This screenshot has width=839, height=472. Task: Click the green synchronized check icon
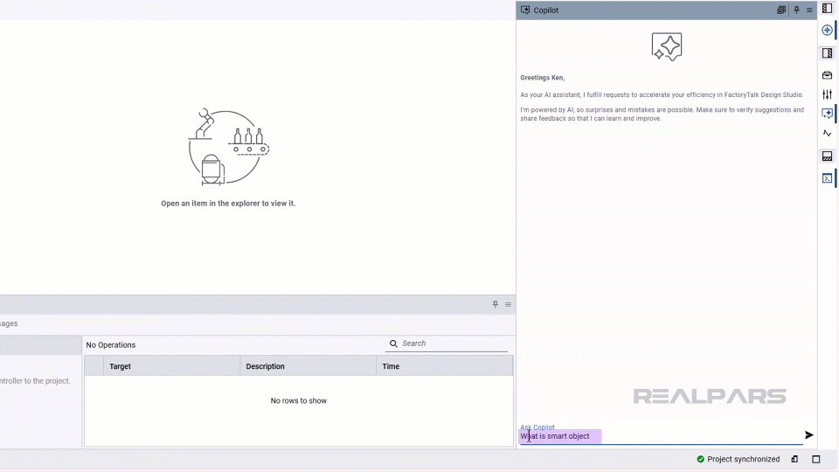(700, 459)
